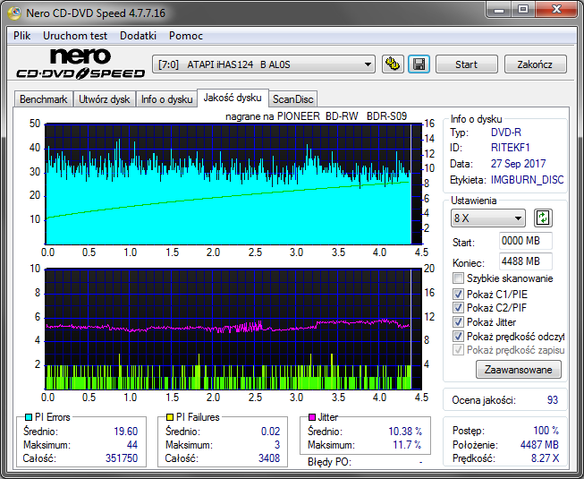Click the Ocena jakości value 93
This screenshot has height=479, width=584.
click(553, 400)
